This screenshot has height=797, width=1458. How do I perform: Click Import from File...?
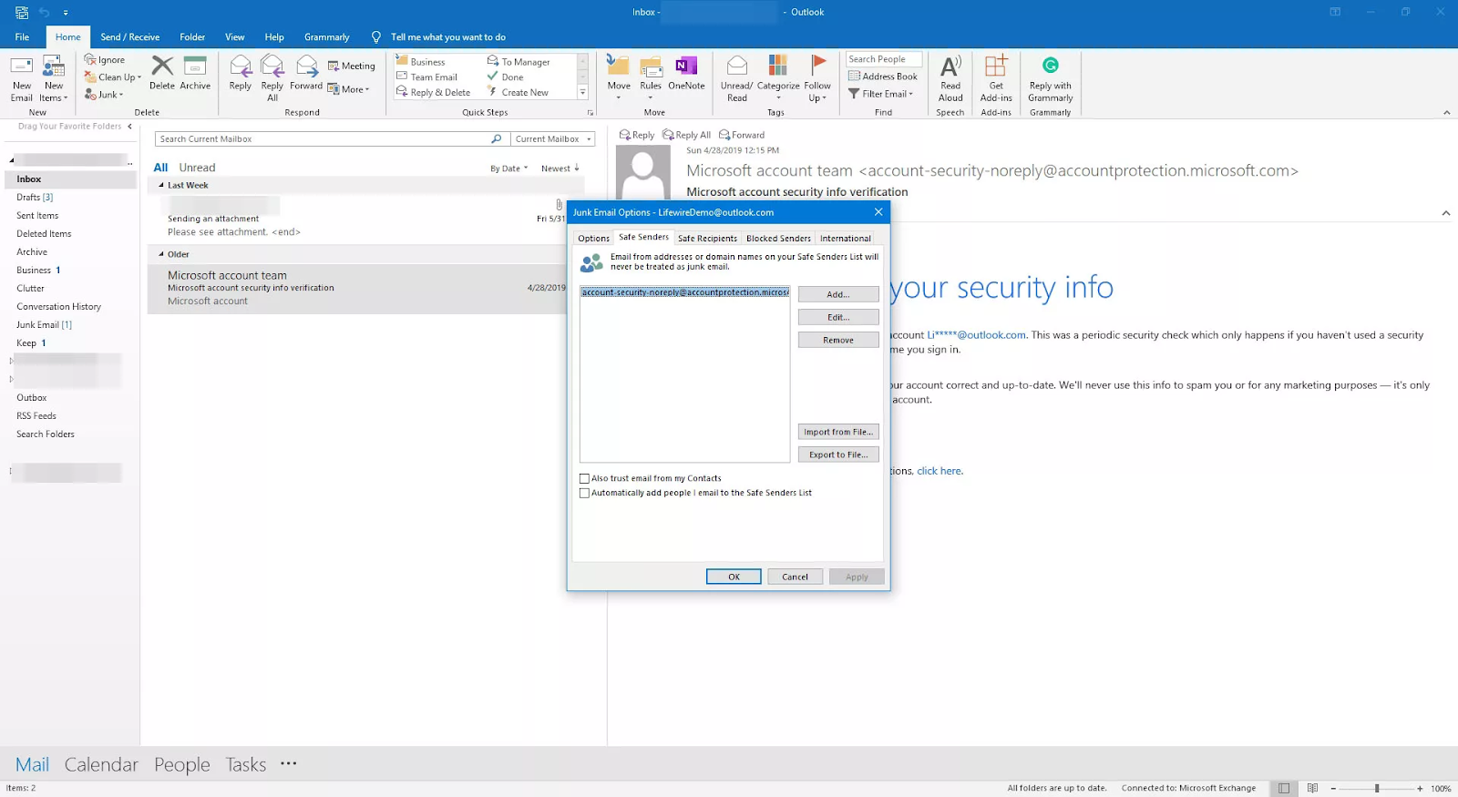point(838,432)
